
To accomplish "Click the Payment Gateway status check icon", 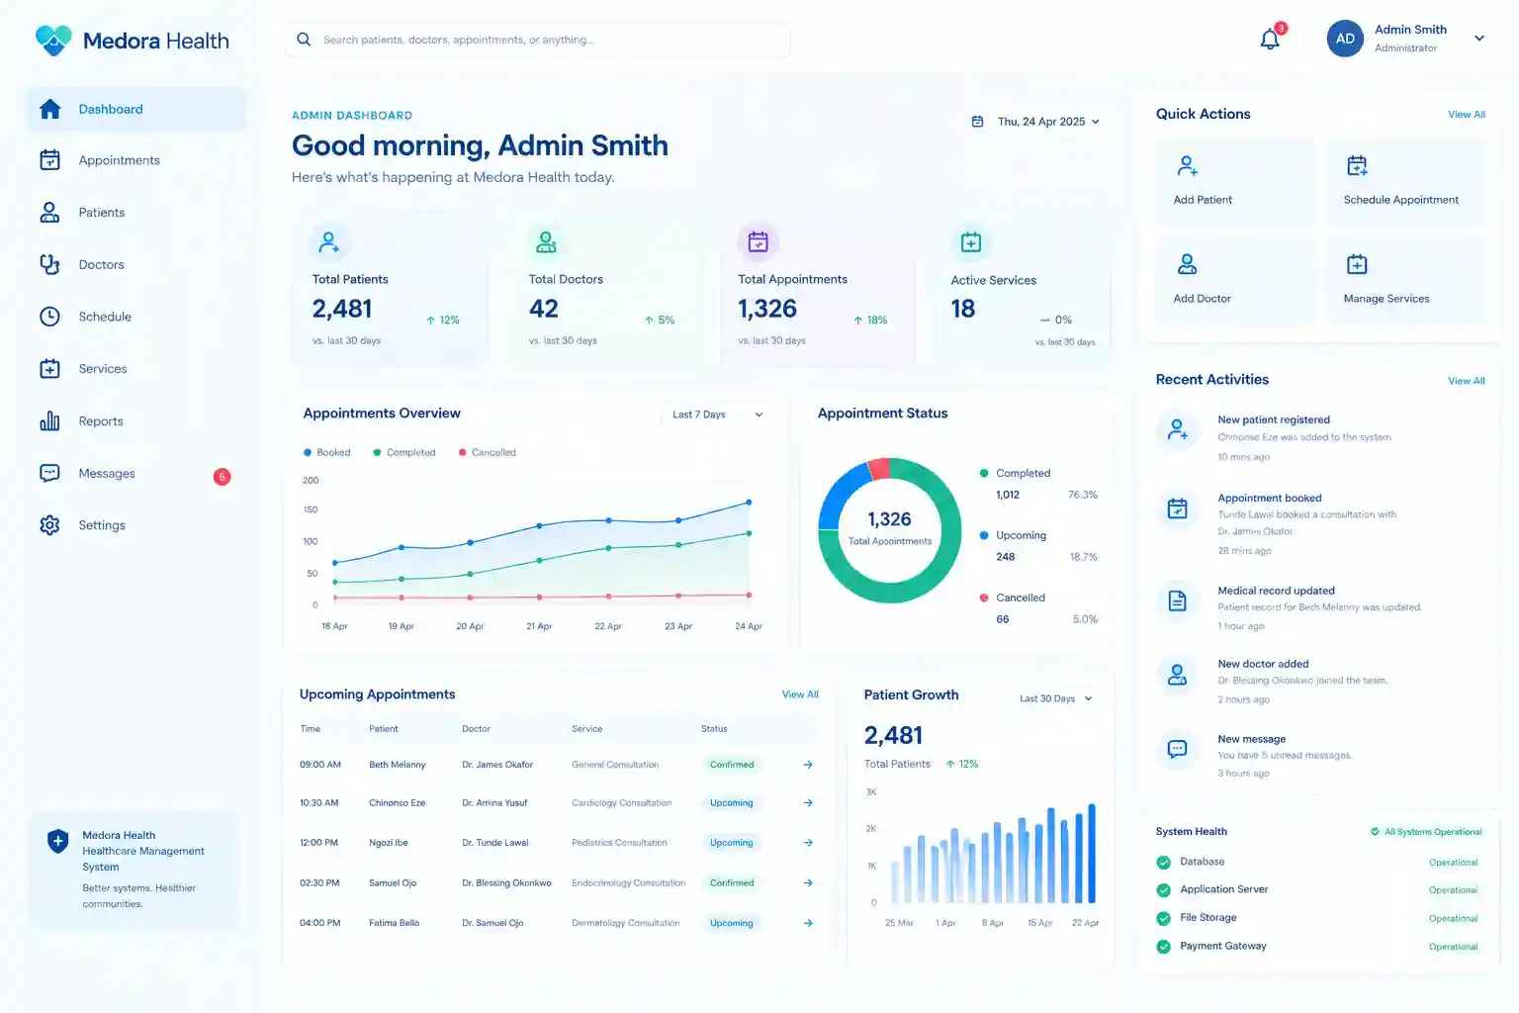I will [x=1164, y=947].
